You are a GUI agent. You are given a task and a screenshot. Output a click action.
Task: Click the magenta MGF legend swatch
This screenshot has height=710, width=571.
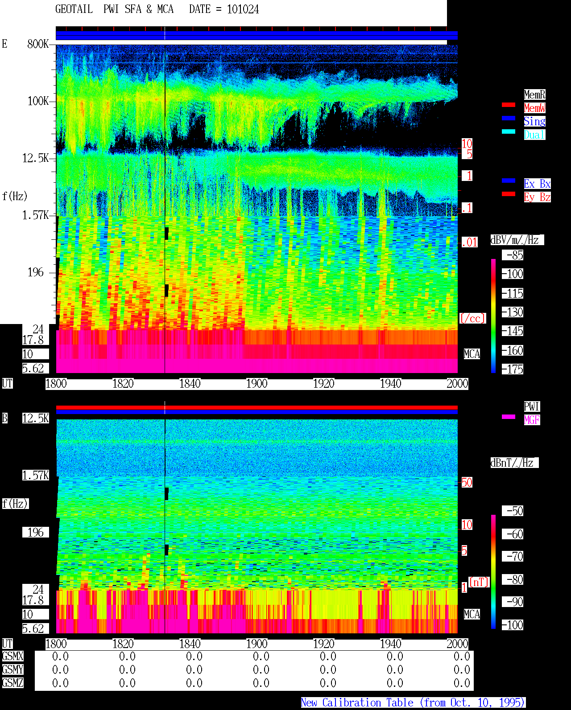[509, 417]
